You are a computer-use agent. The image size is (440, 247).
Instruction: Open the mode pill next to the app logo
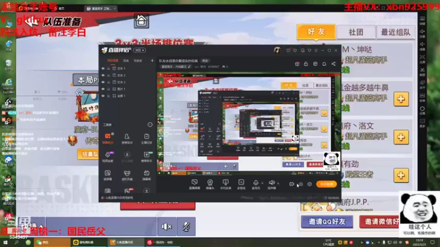140,50
